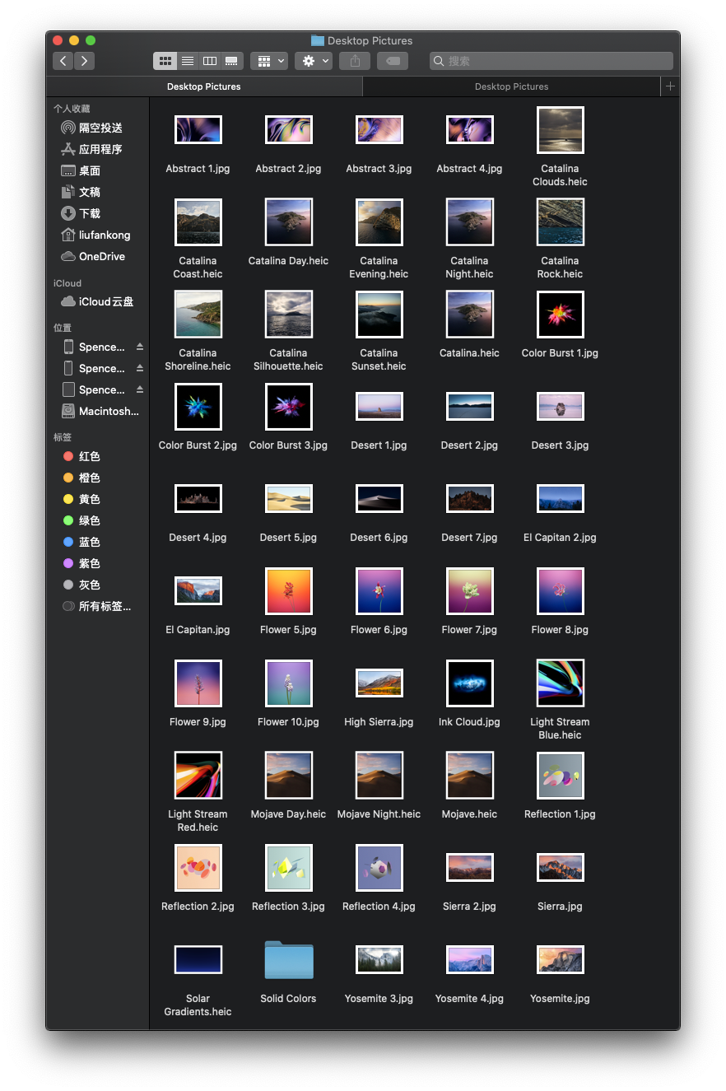
Task: Switch to column view
Action: pyautogui.click(x=210, y=61)
